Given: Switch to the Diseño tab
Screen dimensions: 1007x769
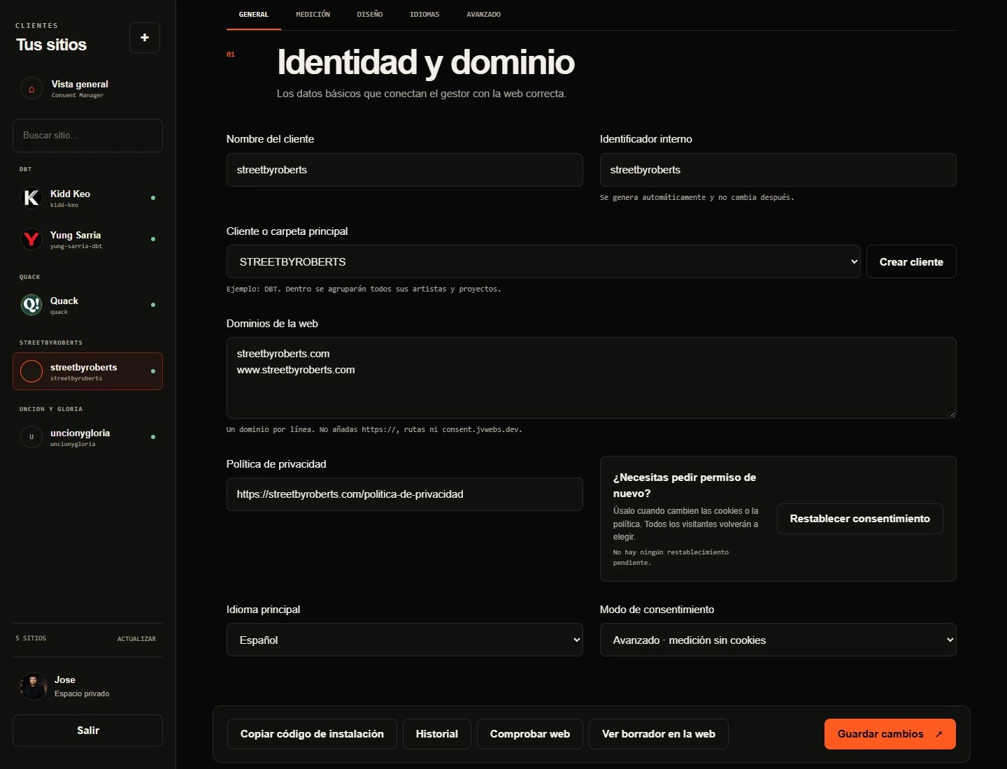Looking at the screenshot, I should [370, 15].
